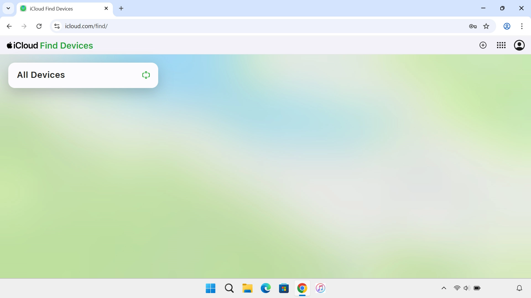Open the tab search chevron
The image size is (531, 298).
pyautogui.click(x=8, y=8)
